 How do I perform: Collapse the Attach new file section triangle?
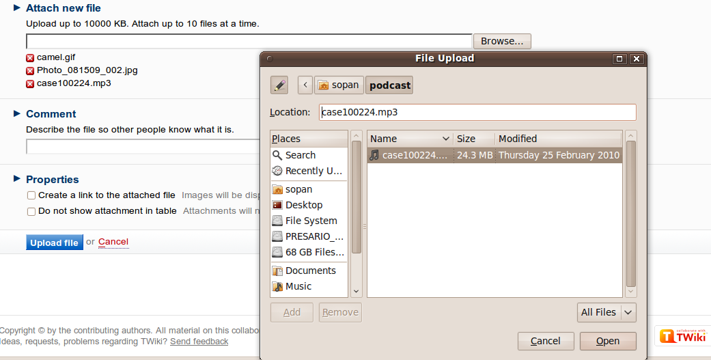point(17,8)
